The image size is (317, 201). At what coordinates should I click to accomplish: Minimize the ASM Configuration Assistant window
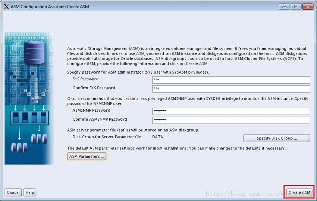284,7
